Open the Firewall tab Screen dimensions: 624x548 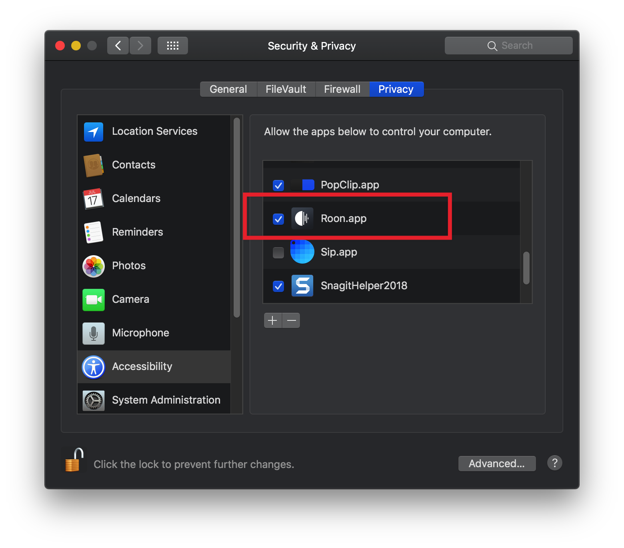click(x=342, y=89)
